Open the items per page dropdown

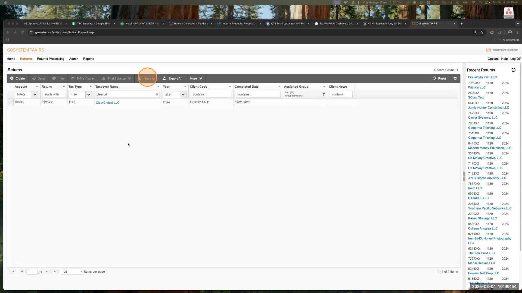coord(72,272)
